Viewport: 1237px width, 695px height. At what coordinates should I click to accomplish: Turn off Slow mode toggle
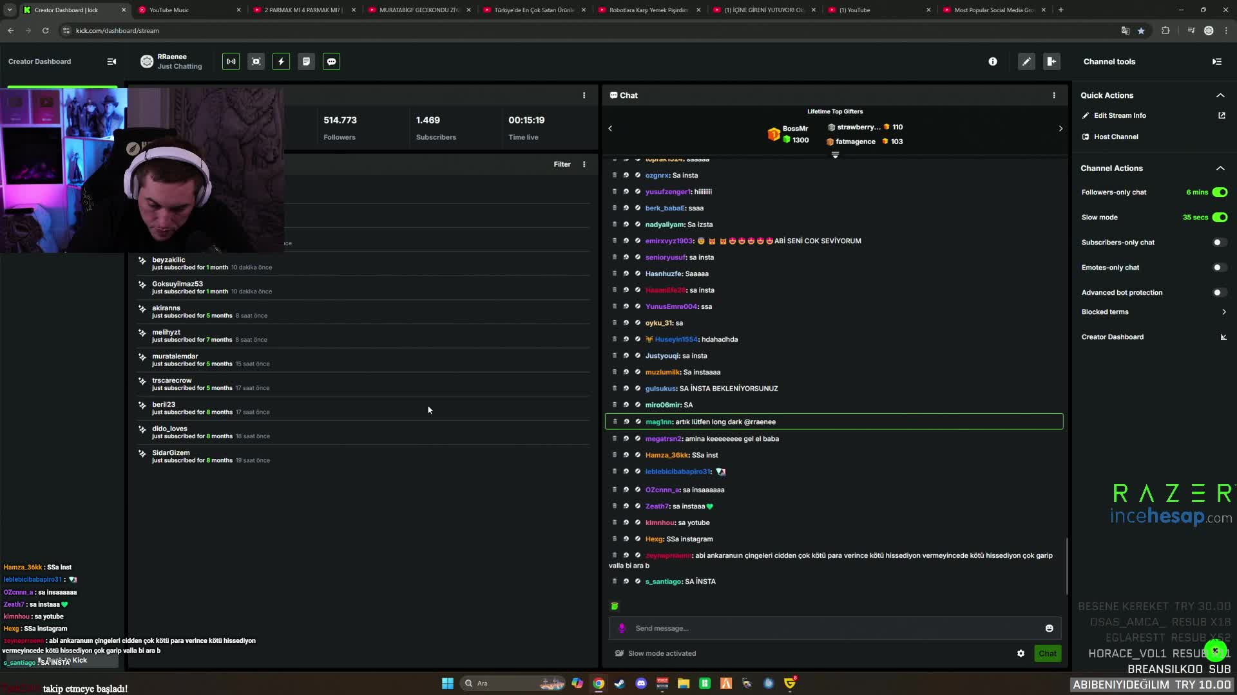click(1219, 218)
